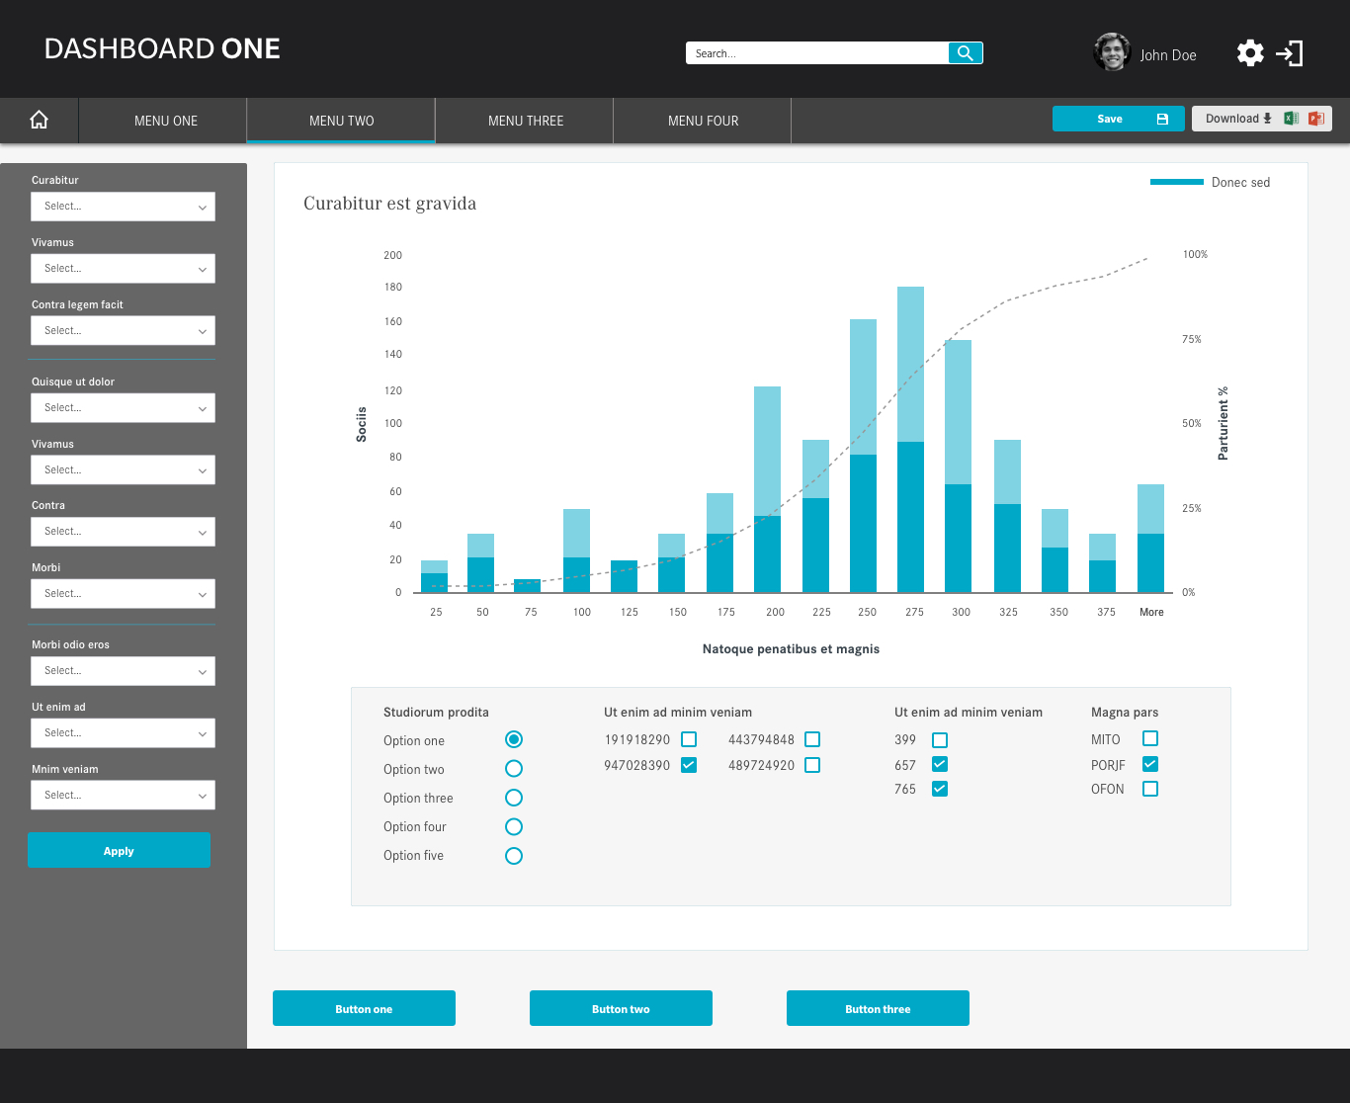Image resolution: width=1350 pixels, height=1103 pixels.
Task: Click the John Doe username
Action: click(1168, 55)
